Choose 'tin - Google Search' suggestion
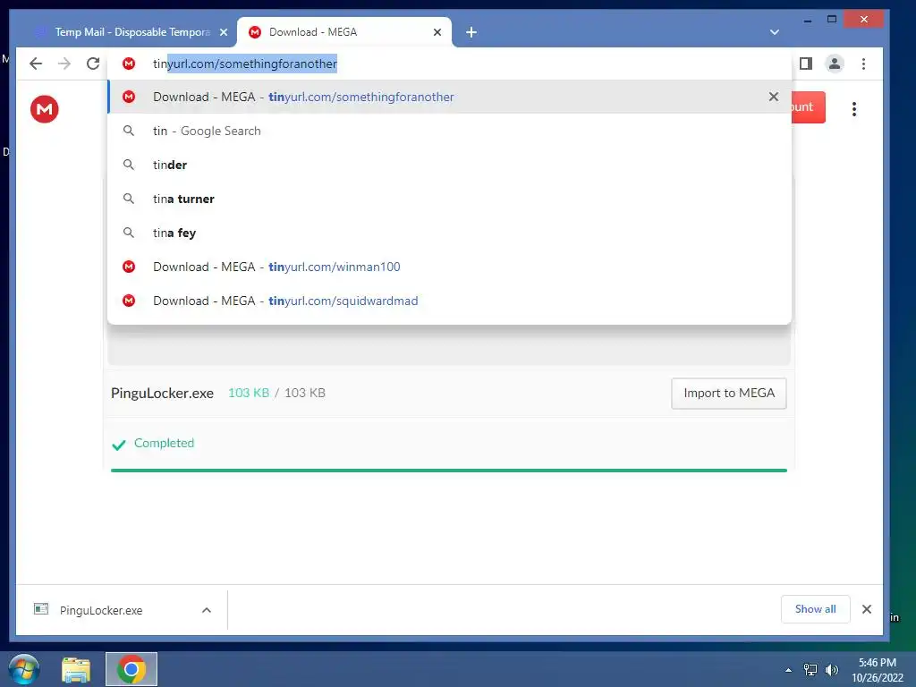 pos(449,131)
